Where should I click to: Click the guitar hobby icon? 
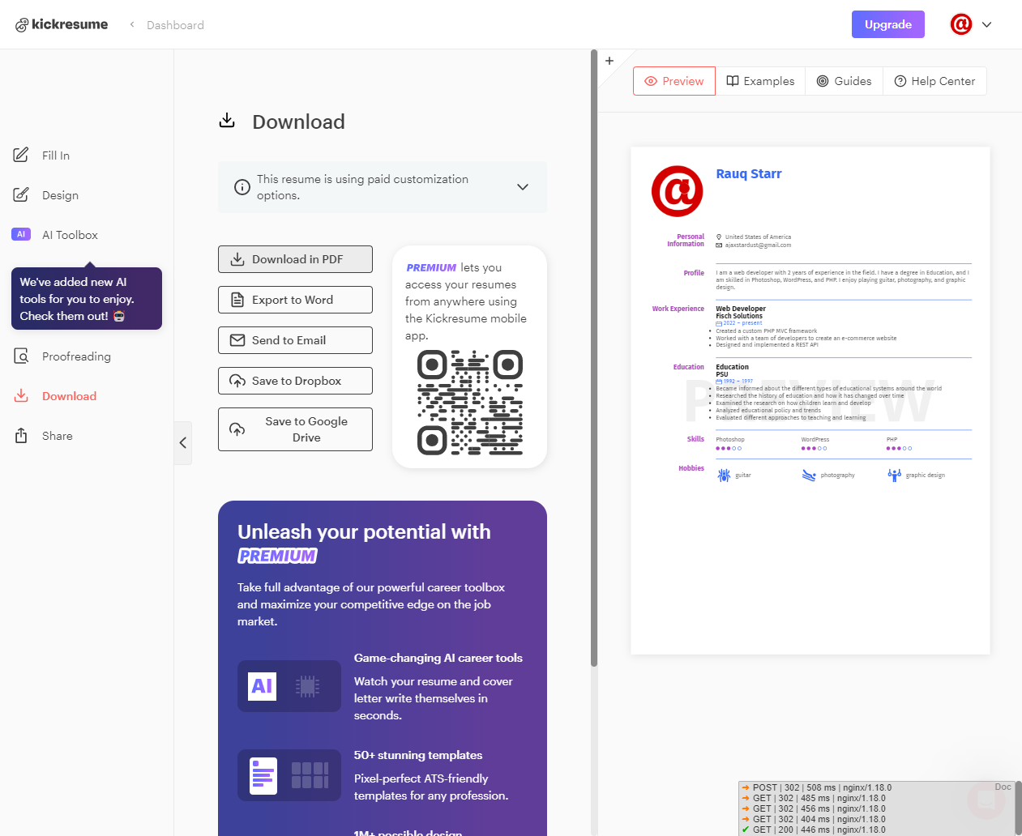[724, 476]
